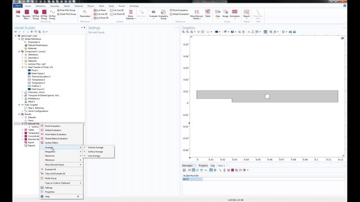Collapse the Component 1 tree node
The image size is (360, 202).
19,52
